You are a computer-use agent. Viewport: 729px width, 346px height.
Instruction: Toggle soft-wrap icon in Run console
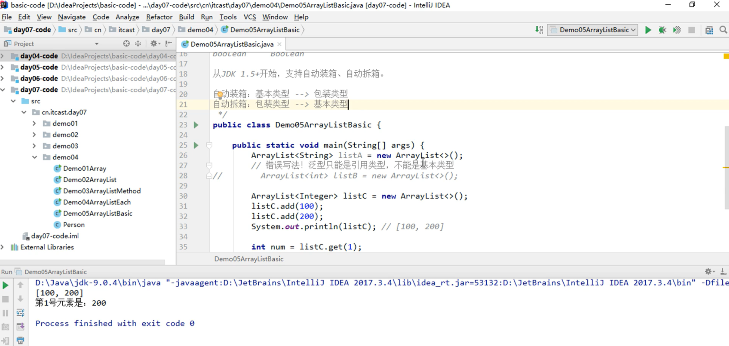point(20,312)
